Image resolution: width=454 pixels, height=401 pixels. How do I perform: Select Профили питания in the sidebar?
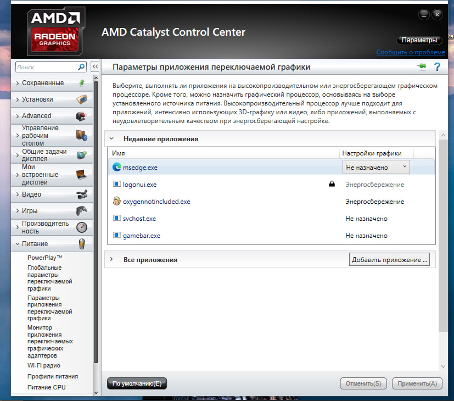(53, 376)
